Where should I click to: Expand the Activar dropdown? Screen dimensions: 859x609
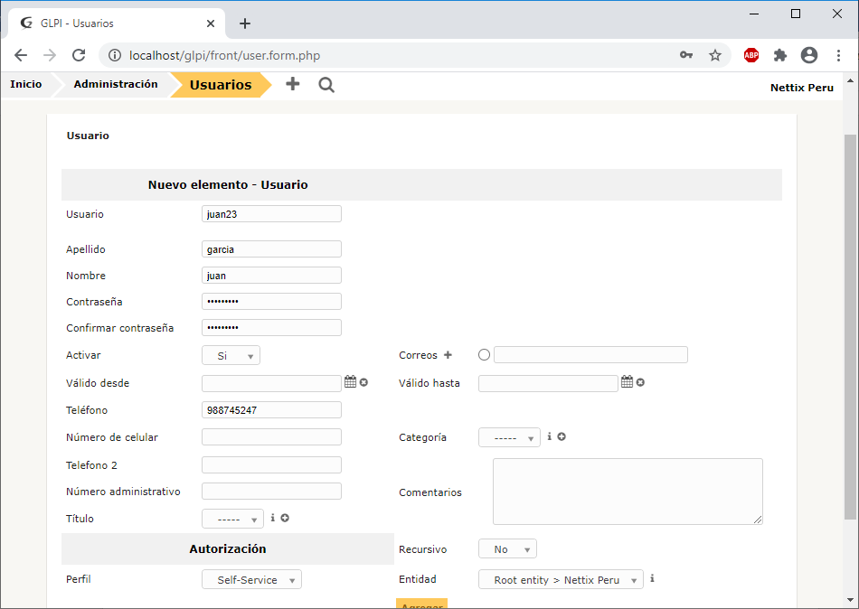[x=231, y=356]
